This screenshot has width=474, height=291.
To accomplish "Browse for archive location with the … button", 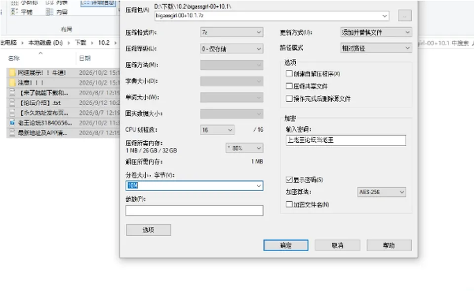I will 405,16.
